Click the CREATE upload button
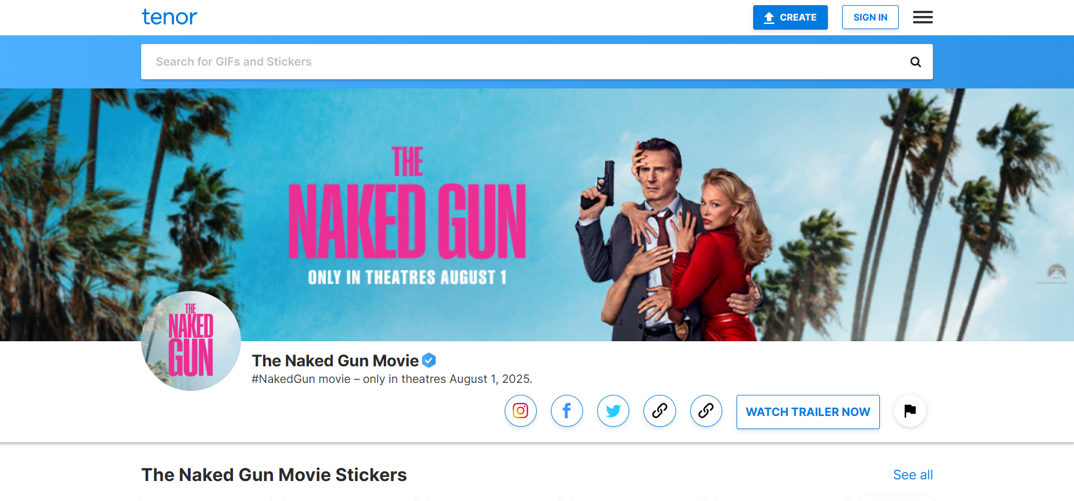 (x=790, y=17)
